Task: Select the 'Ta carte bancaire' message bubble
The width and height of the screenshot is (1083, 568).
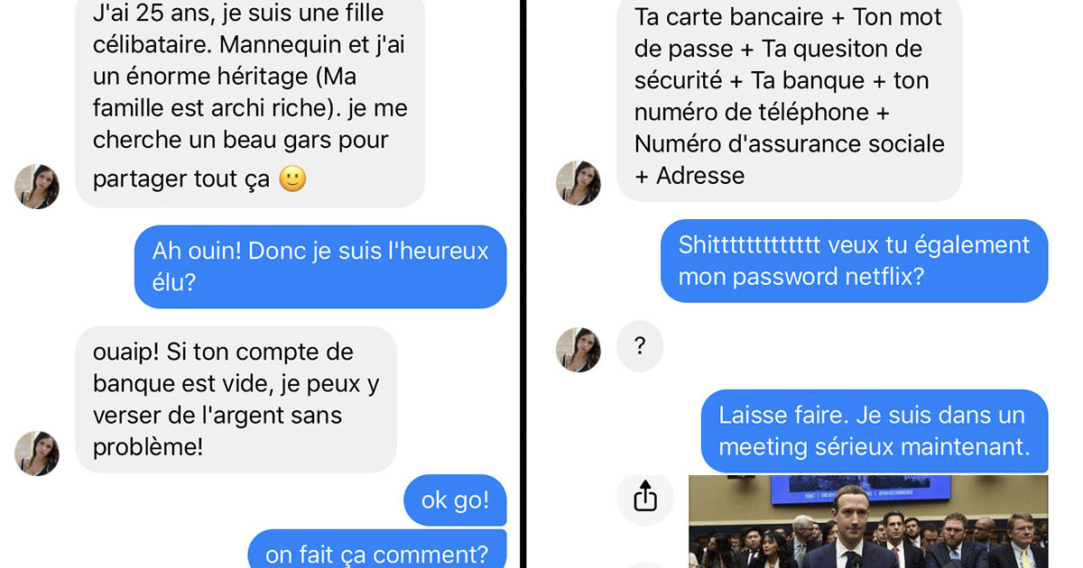Action: [789, 96]
